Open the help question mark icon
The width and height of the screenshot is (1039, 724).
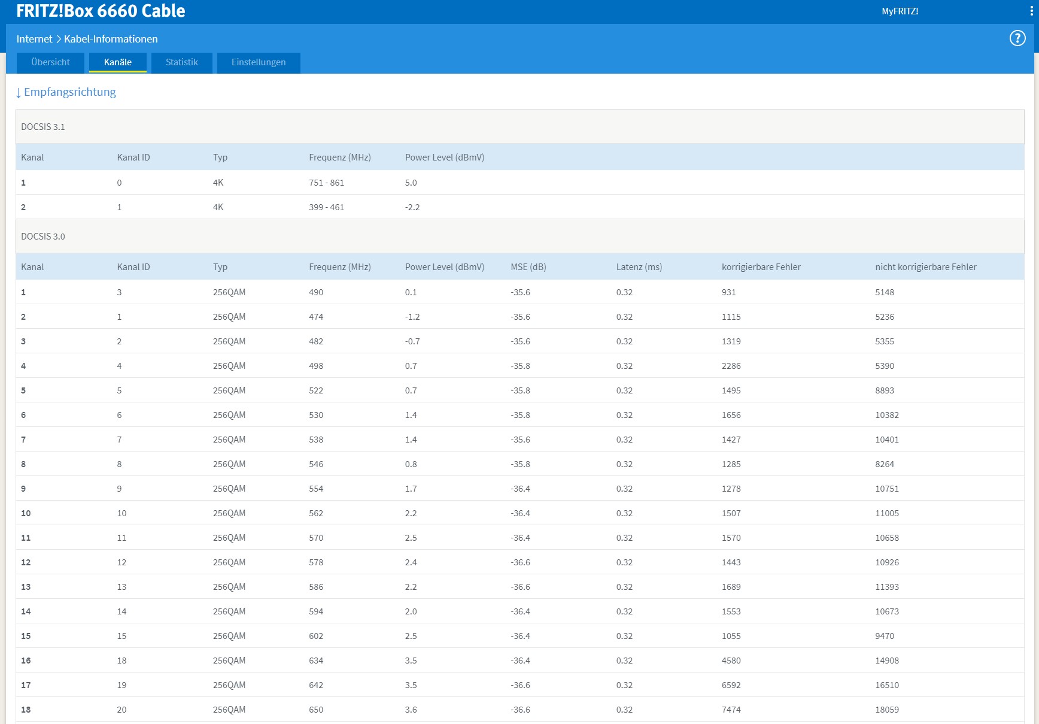point(1017,38)
